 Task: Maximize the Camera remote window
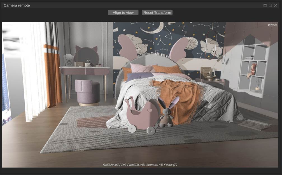point(270,5)
